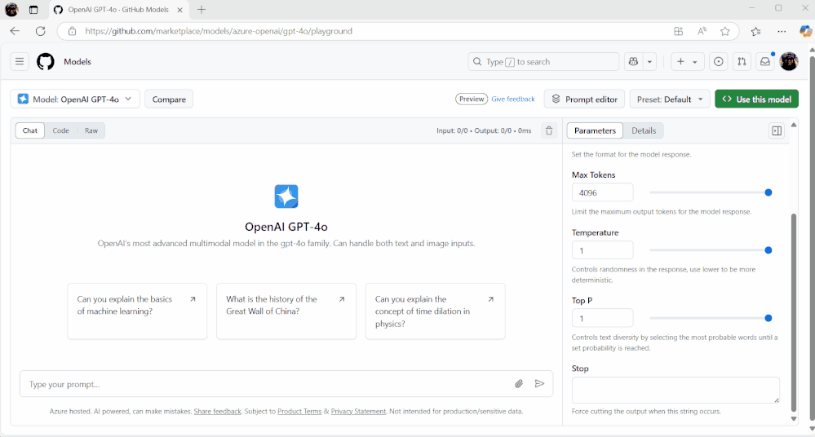Expand the Copilot dropdown arrow
Screen dimensions: 815x437
click(649, 62)
